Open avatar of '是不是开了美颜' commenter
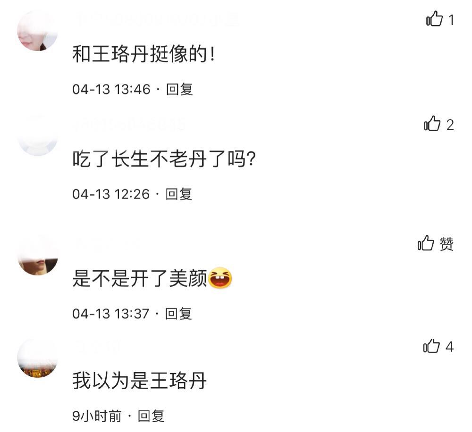Viewport: 472px width, 432px height. (38, 255)
